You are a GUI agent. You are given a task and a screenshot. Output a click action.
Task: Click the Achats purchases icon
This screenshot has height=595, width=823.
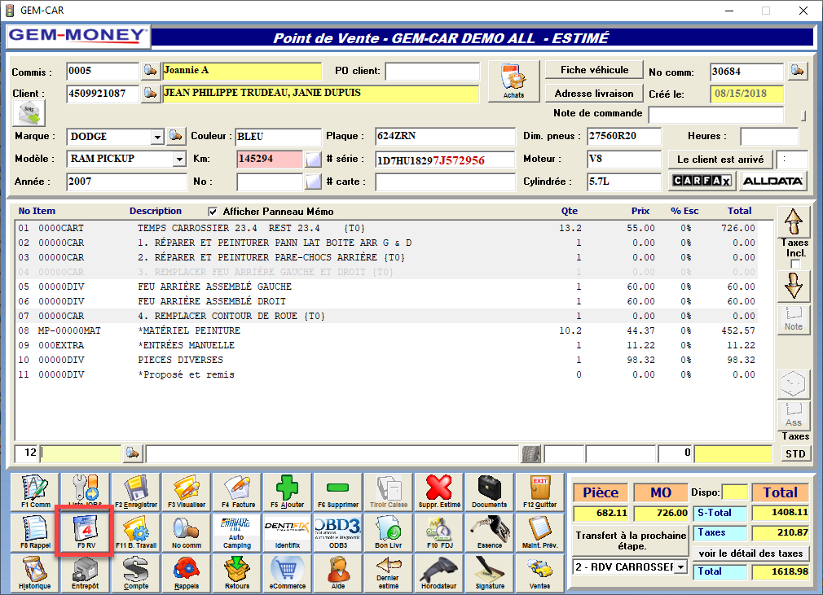[514, 81]
